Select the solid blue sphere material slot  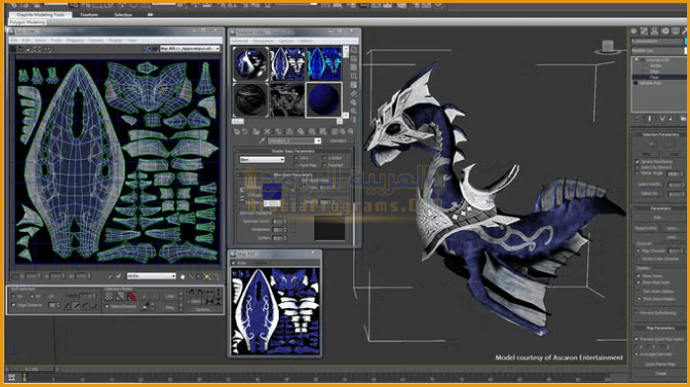(323, 100)
